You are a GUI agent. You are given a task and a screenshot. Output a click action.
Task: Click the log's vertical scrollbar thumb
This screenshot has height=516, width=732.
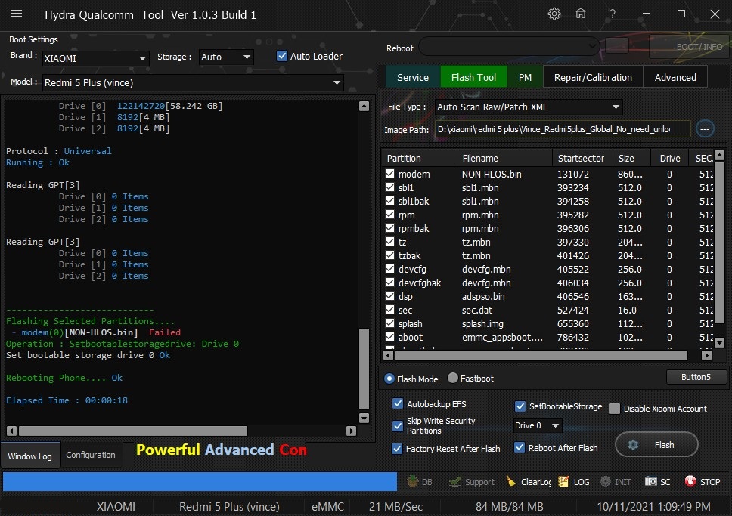364,369
